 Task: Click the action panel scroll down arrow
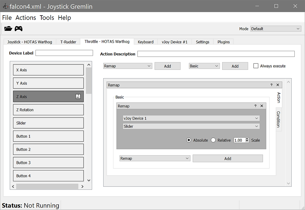(289, 183)
